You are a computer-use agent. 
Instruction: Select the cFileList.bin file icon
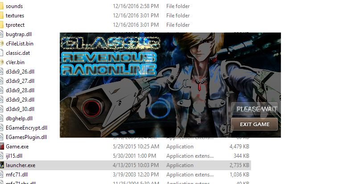coord(2,44)
